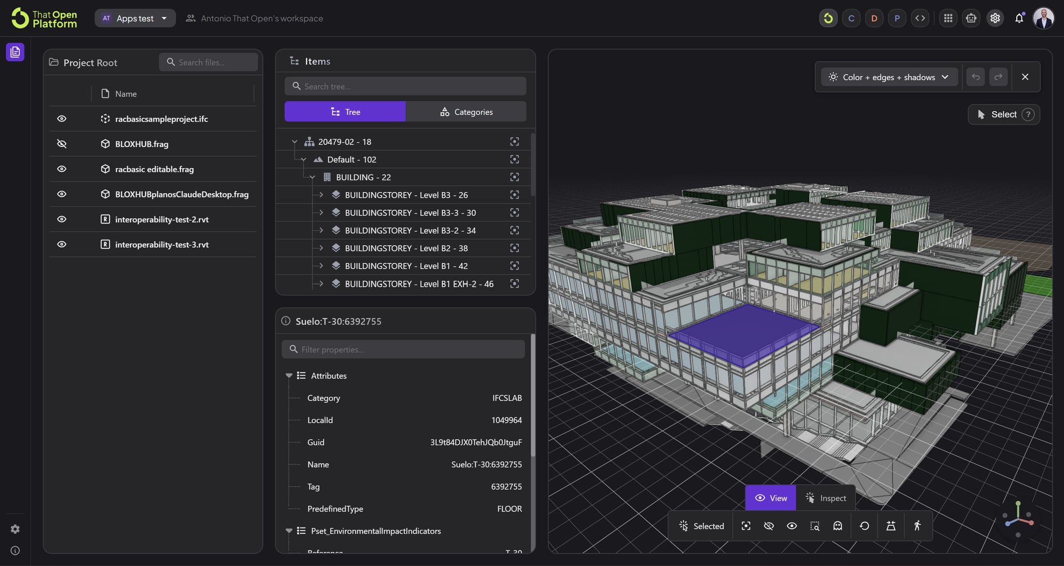Open the apps grid icon
Viewport: 1064px width, 566px height.
tap(948, 18)
